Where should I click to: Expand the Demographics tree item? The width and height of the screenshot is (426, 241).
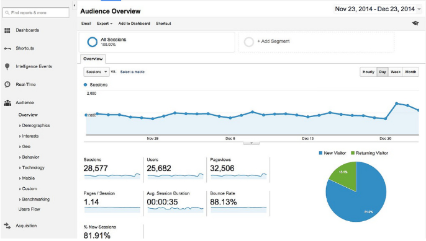click(35, 126)
